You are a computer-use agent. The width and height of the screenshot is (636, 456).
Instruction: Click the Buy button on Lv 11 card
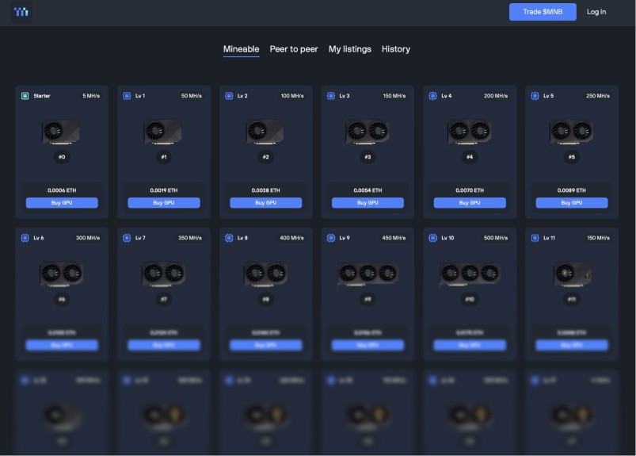point(572,345)
